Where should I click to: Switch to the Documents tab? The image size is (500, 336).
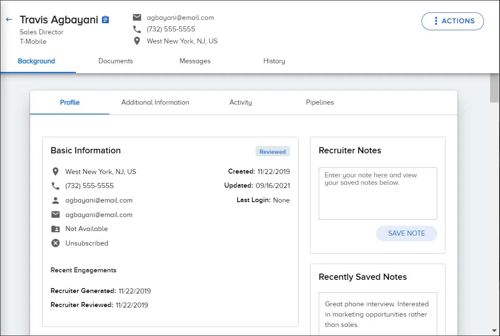(x=116, y=61)
